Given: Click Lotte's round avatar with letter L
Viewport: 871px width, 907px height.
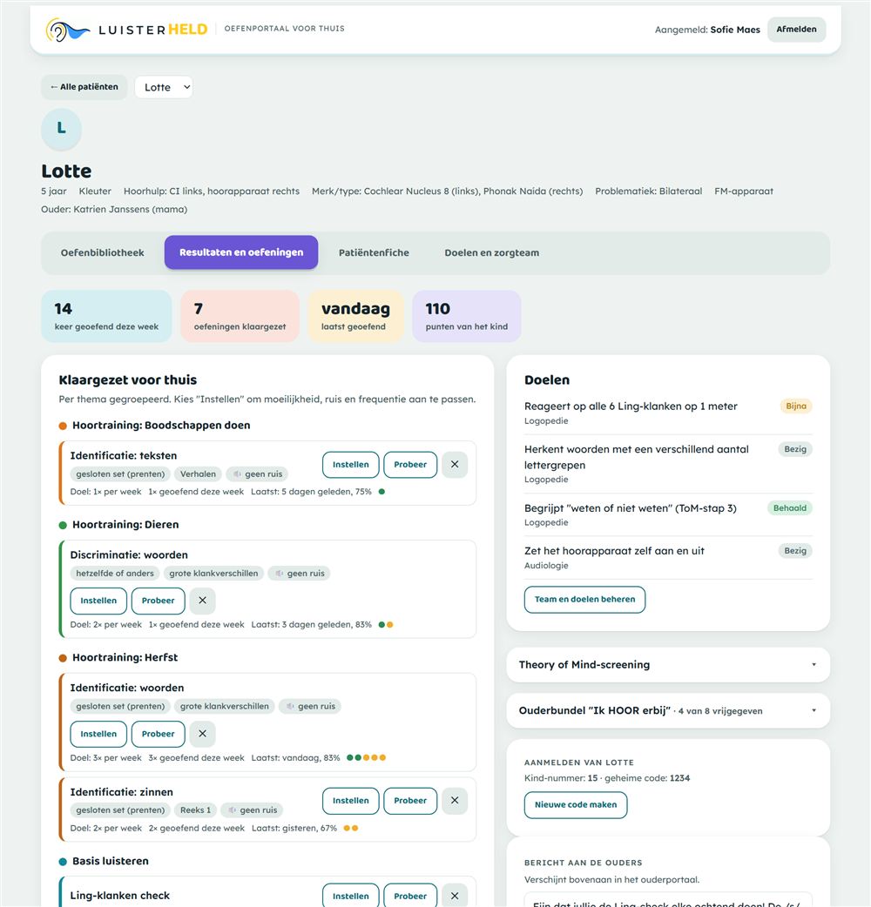Looking at the screenshot, I should click(61, 129).
